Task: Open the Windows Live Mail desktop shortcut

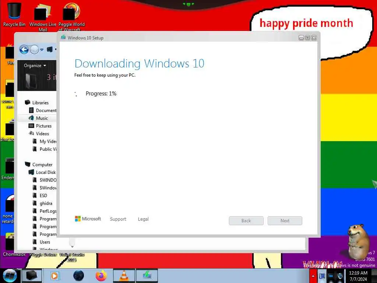Action: (43, 17)
